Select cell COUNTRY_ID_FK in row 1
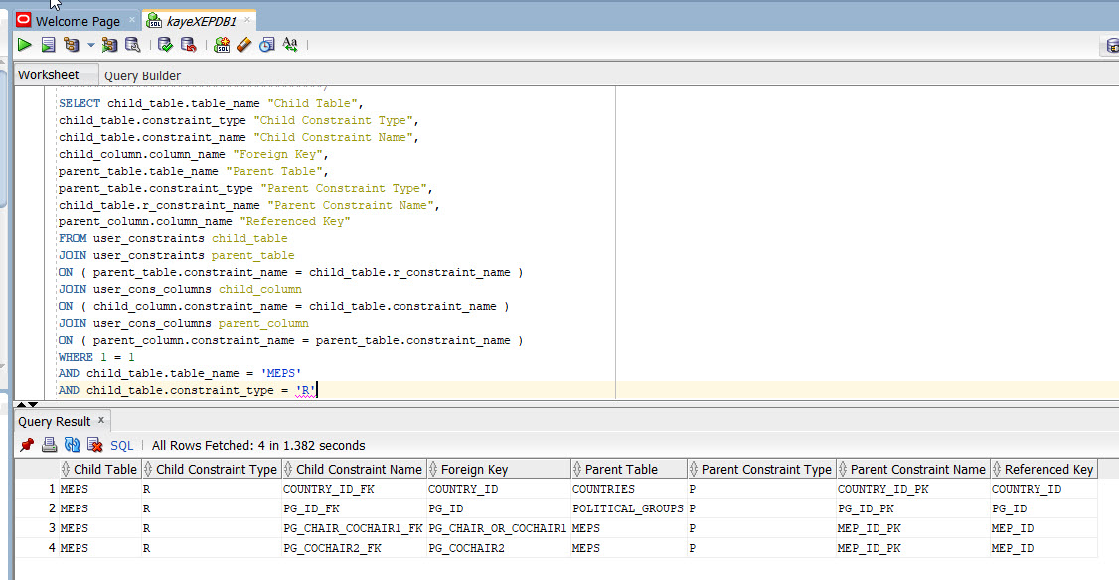The height and width of the screenshot is (580, 1119). (x=354, y=489)
